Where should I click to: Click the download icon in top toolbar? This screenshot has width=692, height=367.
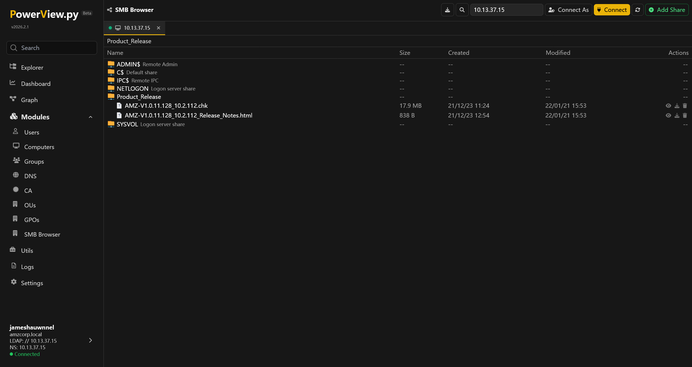click(447, 10)
